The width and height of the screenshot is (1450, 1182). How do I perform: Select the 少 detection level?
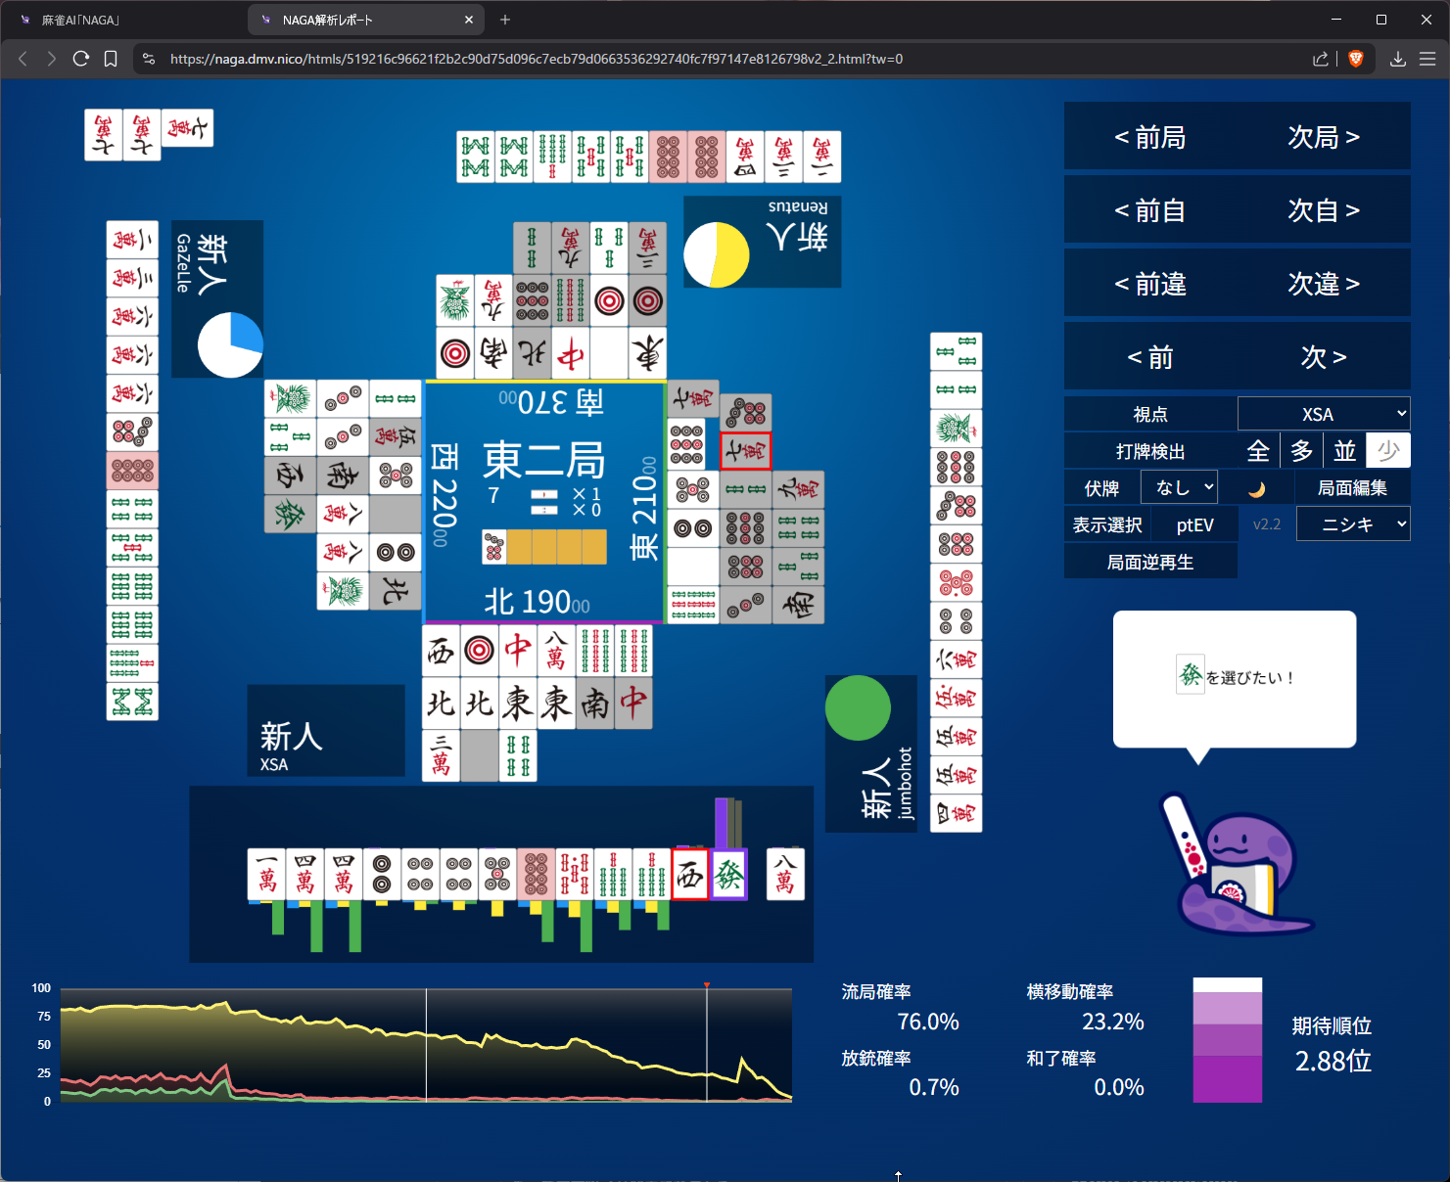pyautogui.click(x=1387, y=451)
